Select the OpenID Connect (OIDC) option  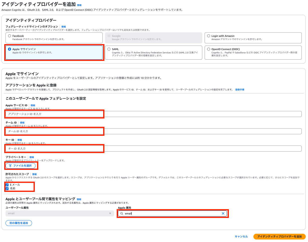point(208,49)
